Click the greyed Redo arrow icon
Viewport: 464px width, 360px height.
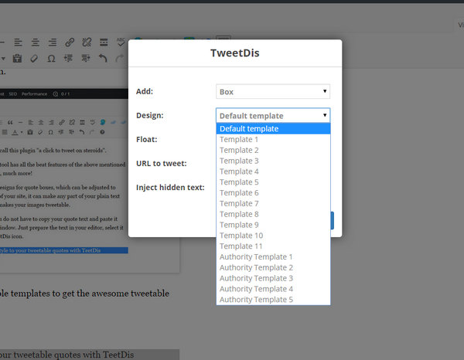pos(119,58)
